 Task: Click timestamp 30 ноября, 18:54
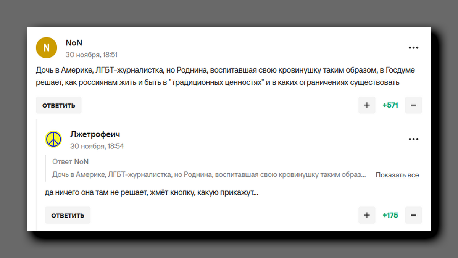(97, 146)
